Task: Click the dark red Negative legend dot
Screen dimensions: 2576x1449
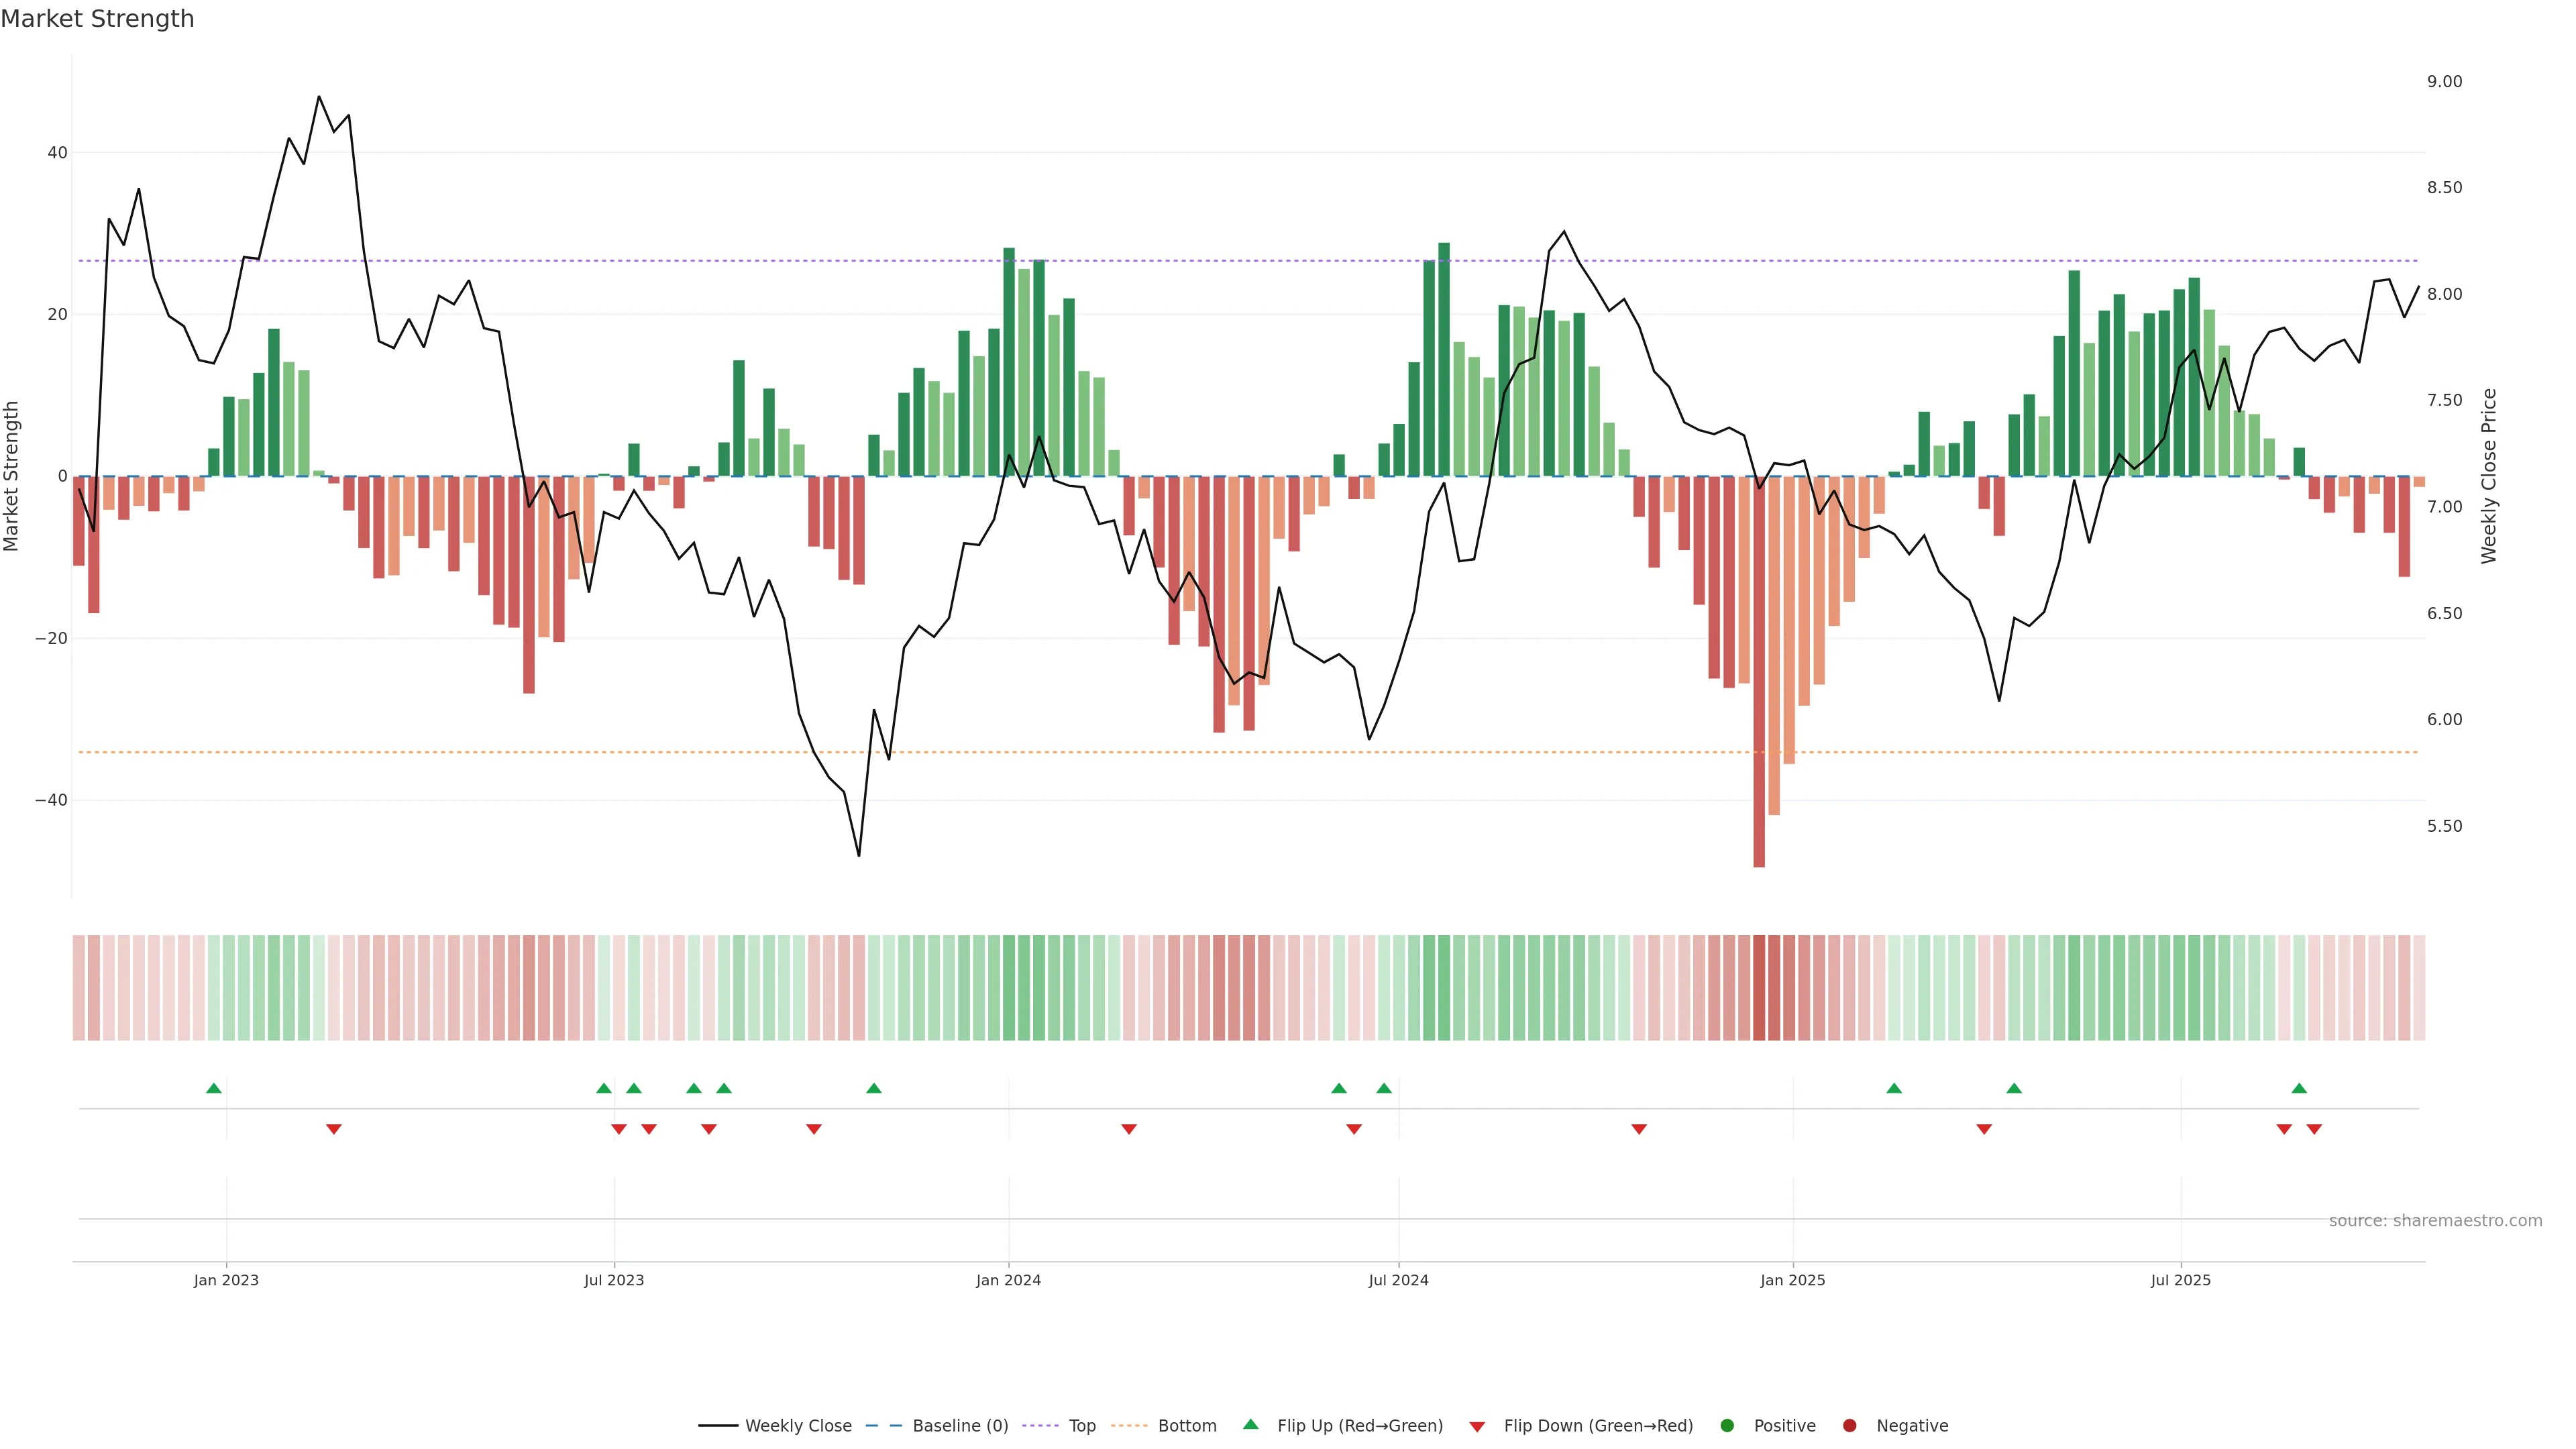Action: click(1849, 1425)
